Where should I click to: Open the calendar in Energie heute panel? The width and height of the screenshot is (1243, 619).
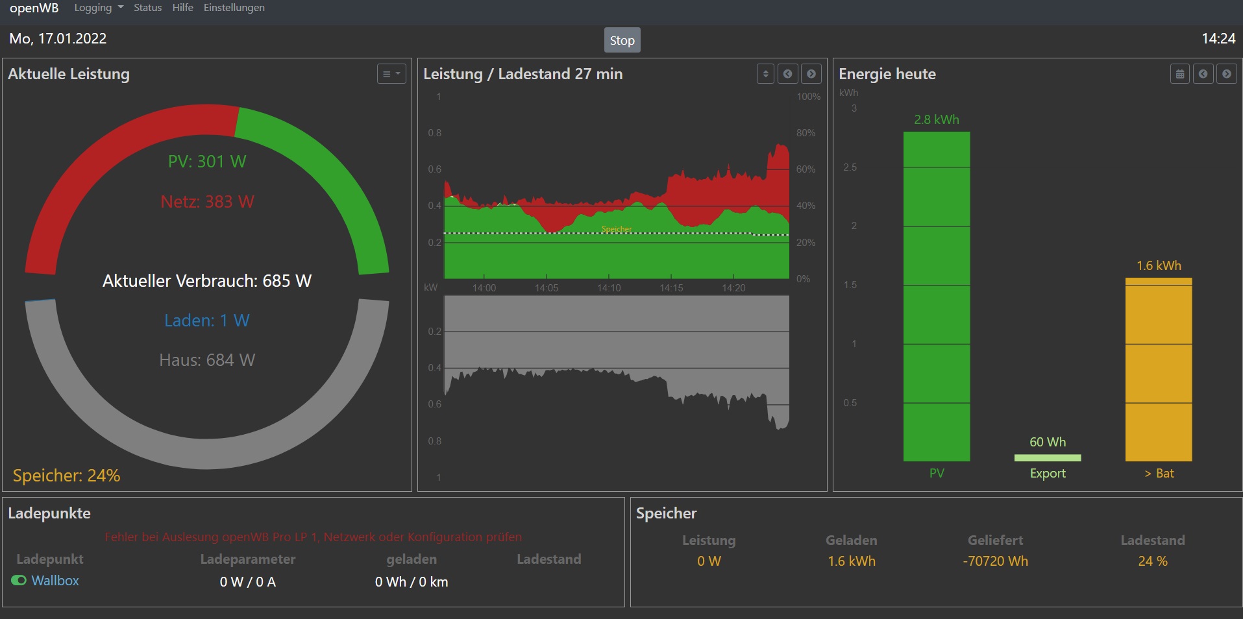(1180, 74)
